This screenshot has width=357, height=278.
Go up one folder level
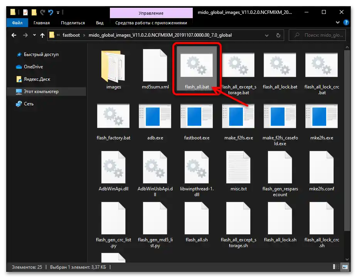tap(42, 35)
